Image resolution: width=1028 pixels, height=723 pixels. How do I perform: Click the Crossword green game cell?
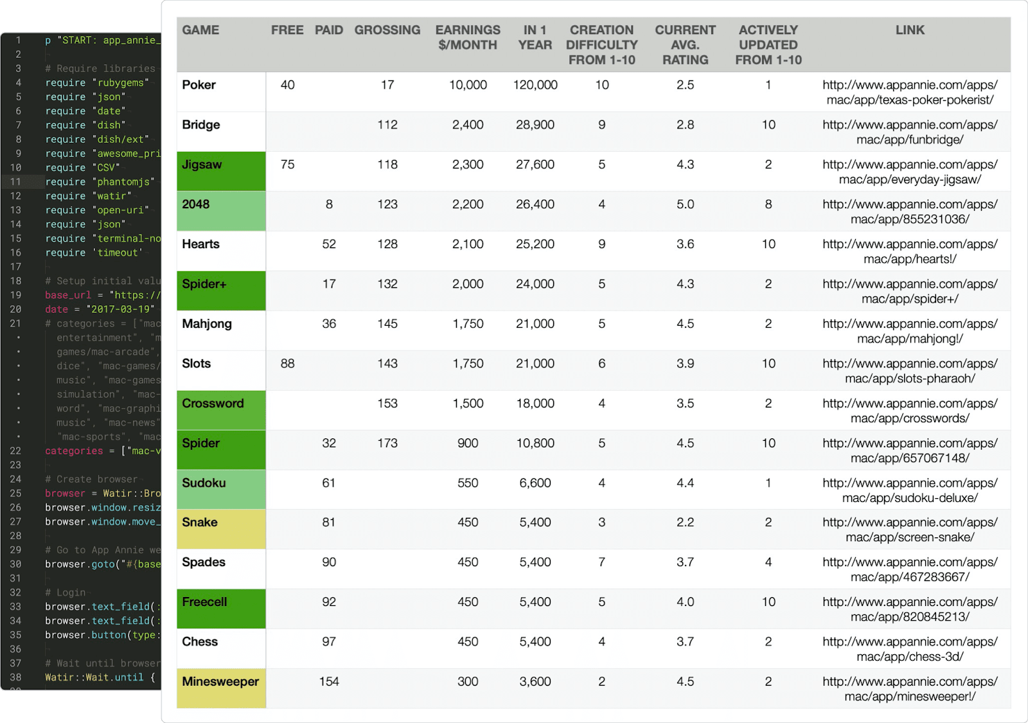(221, 411)
